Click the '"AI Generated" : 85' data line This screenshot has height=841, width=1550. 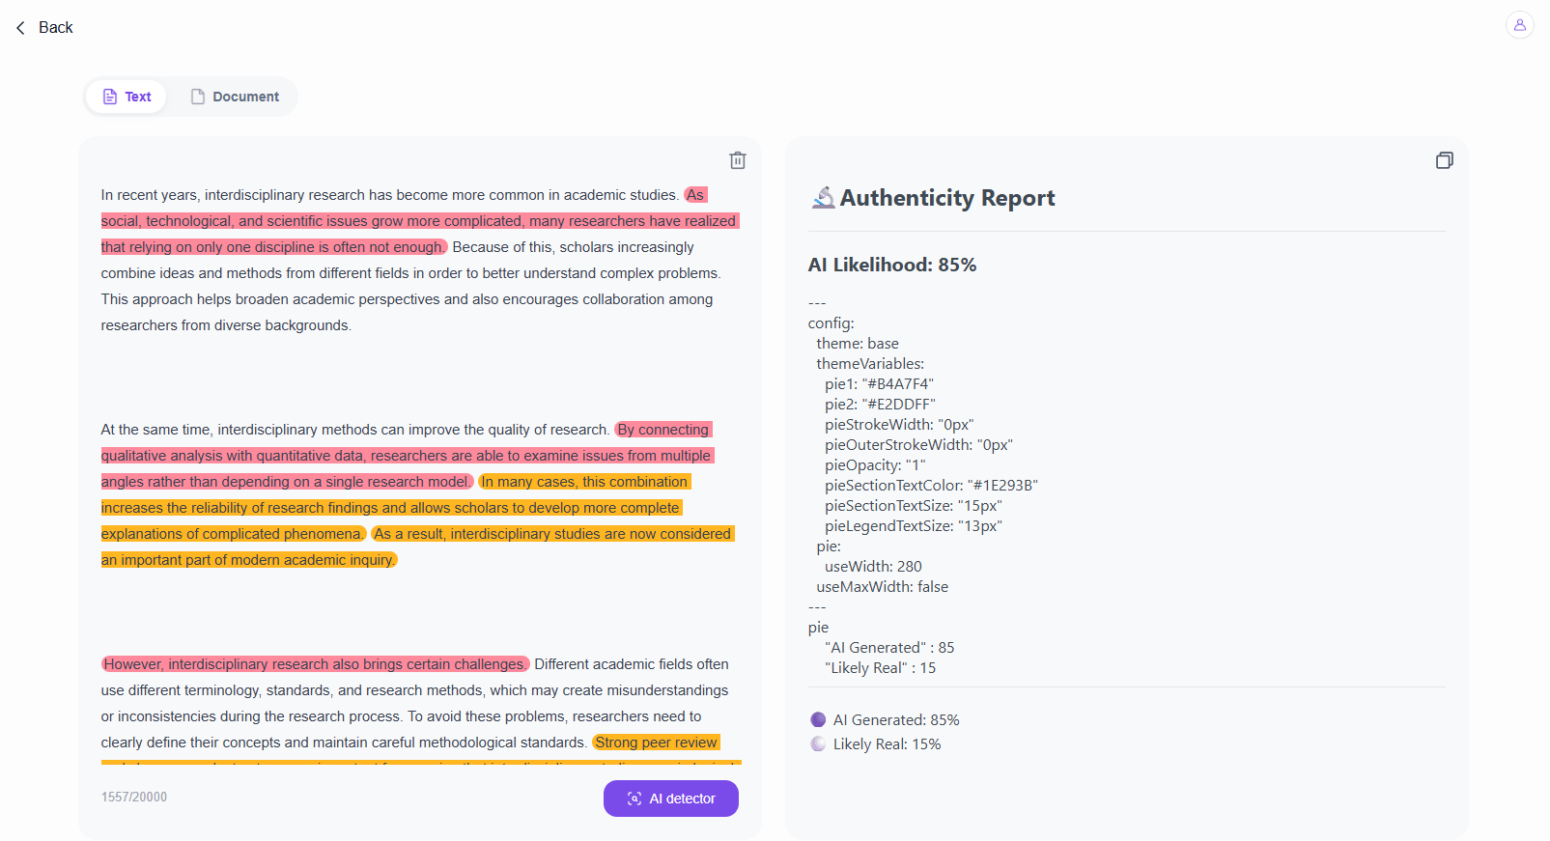[x=889, y=647]
